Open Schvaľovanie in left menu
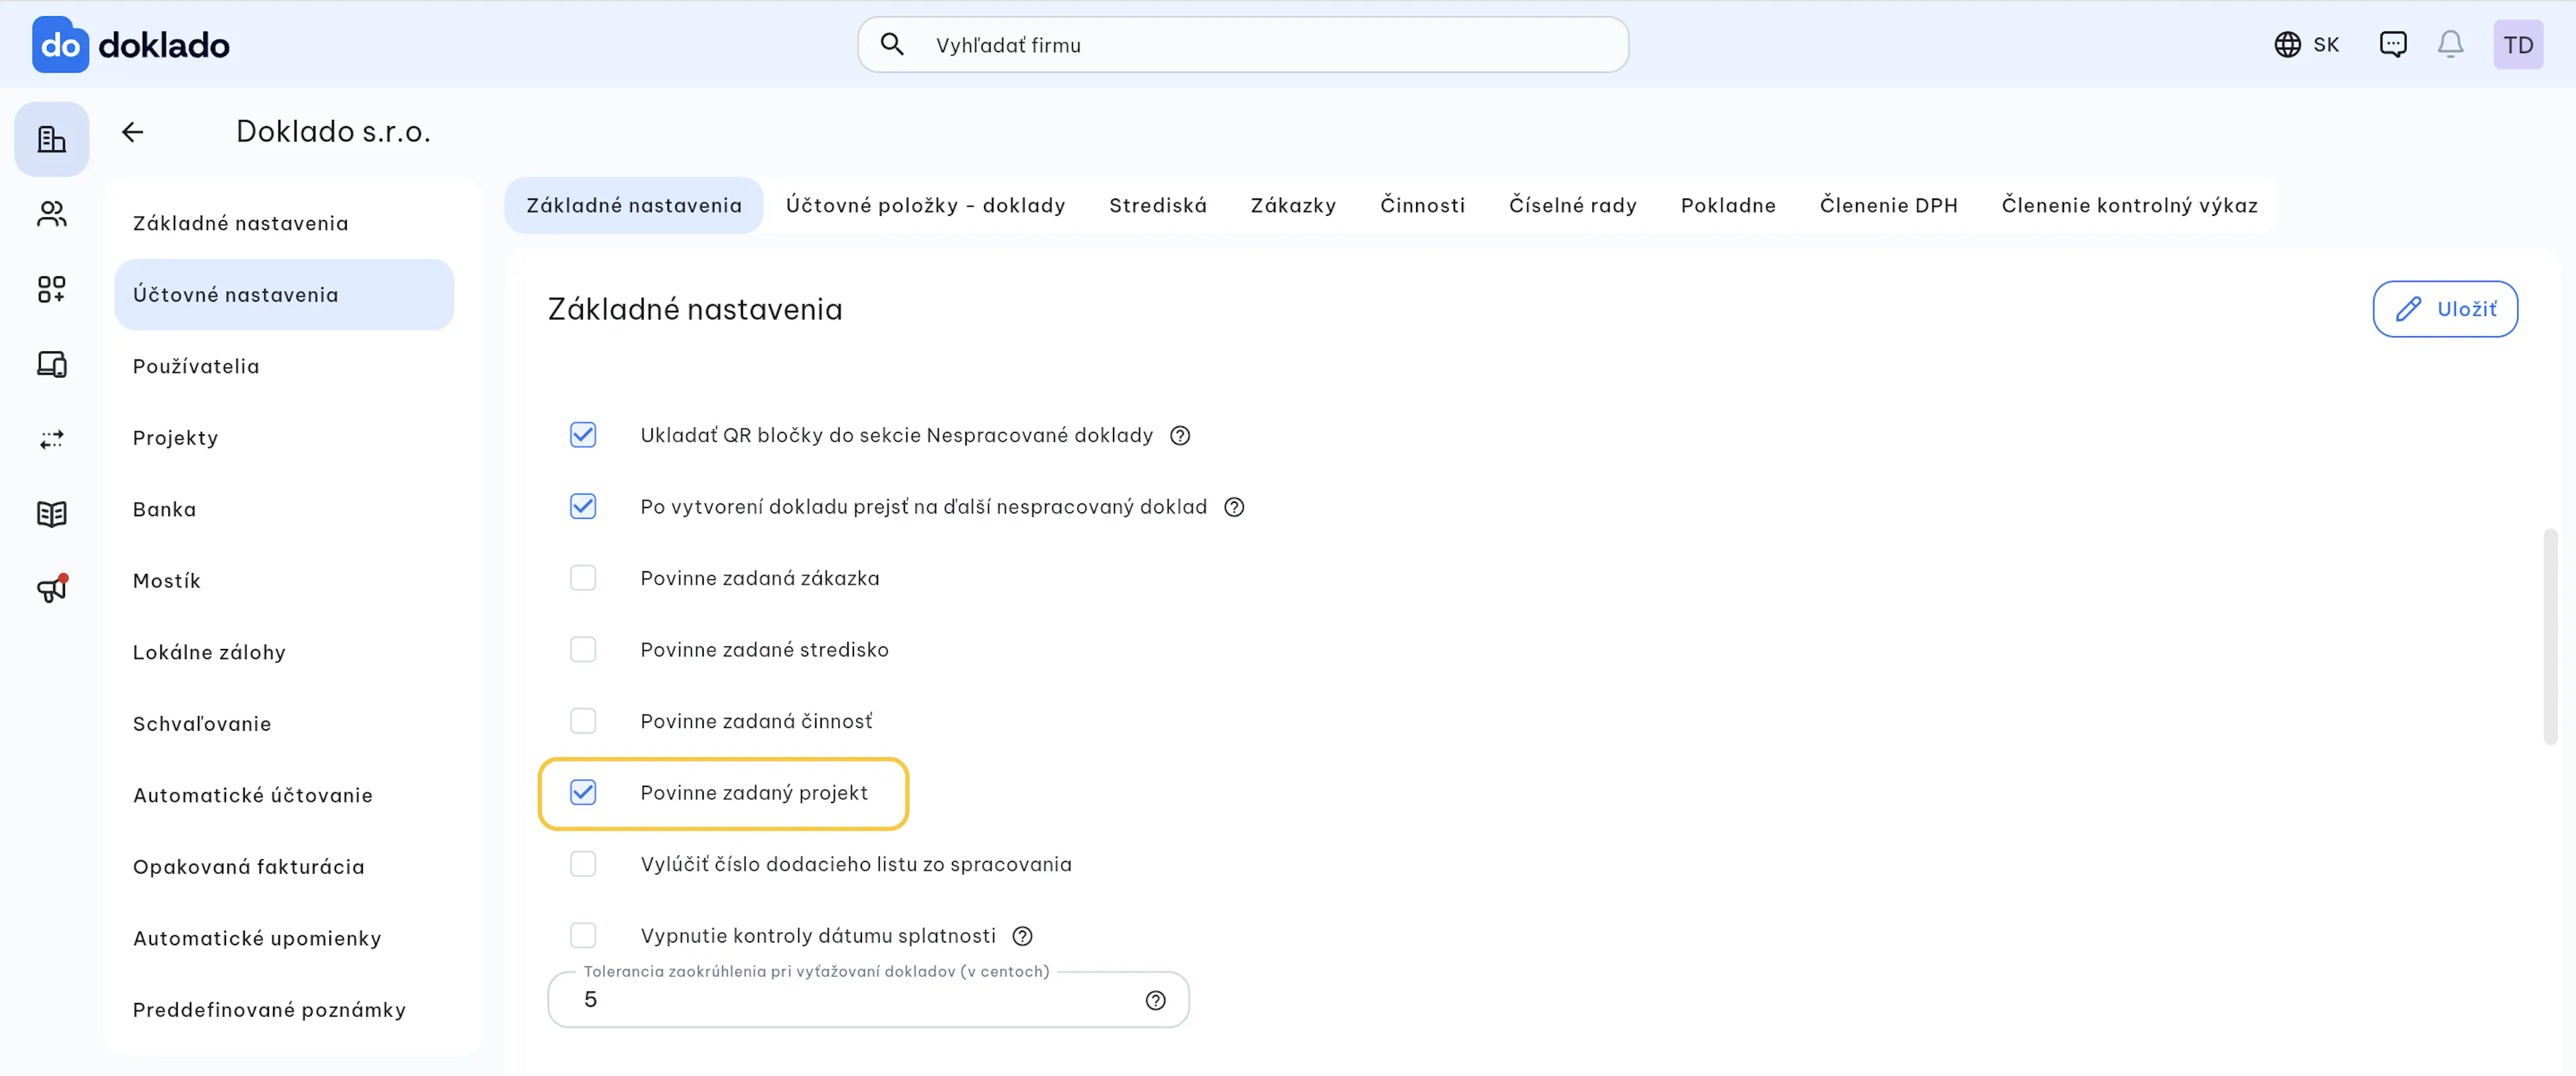Viewport: 2576px width, 1076px height. 284,723
